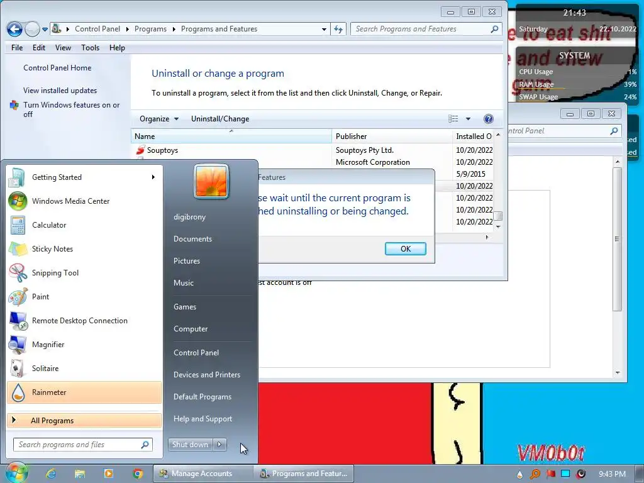Click the Shut down button
Viewport: 644px width, 483px height.
191,445
